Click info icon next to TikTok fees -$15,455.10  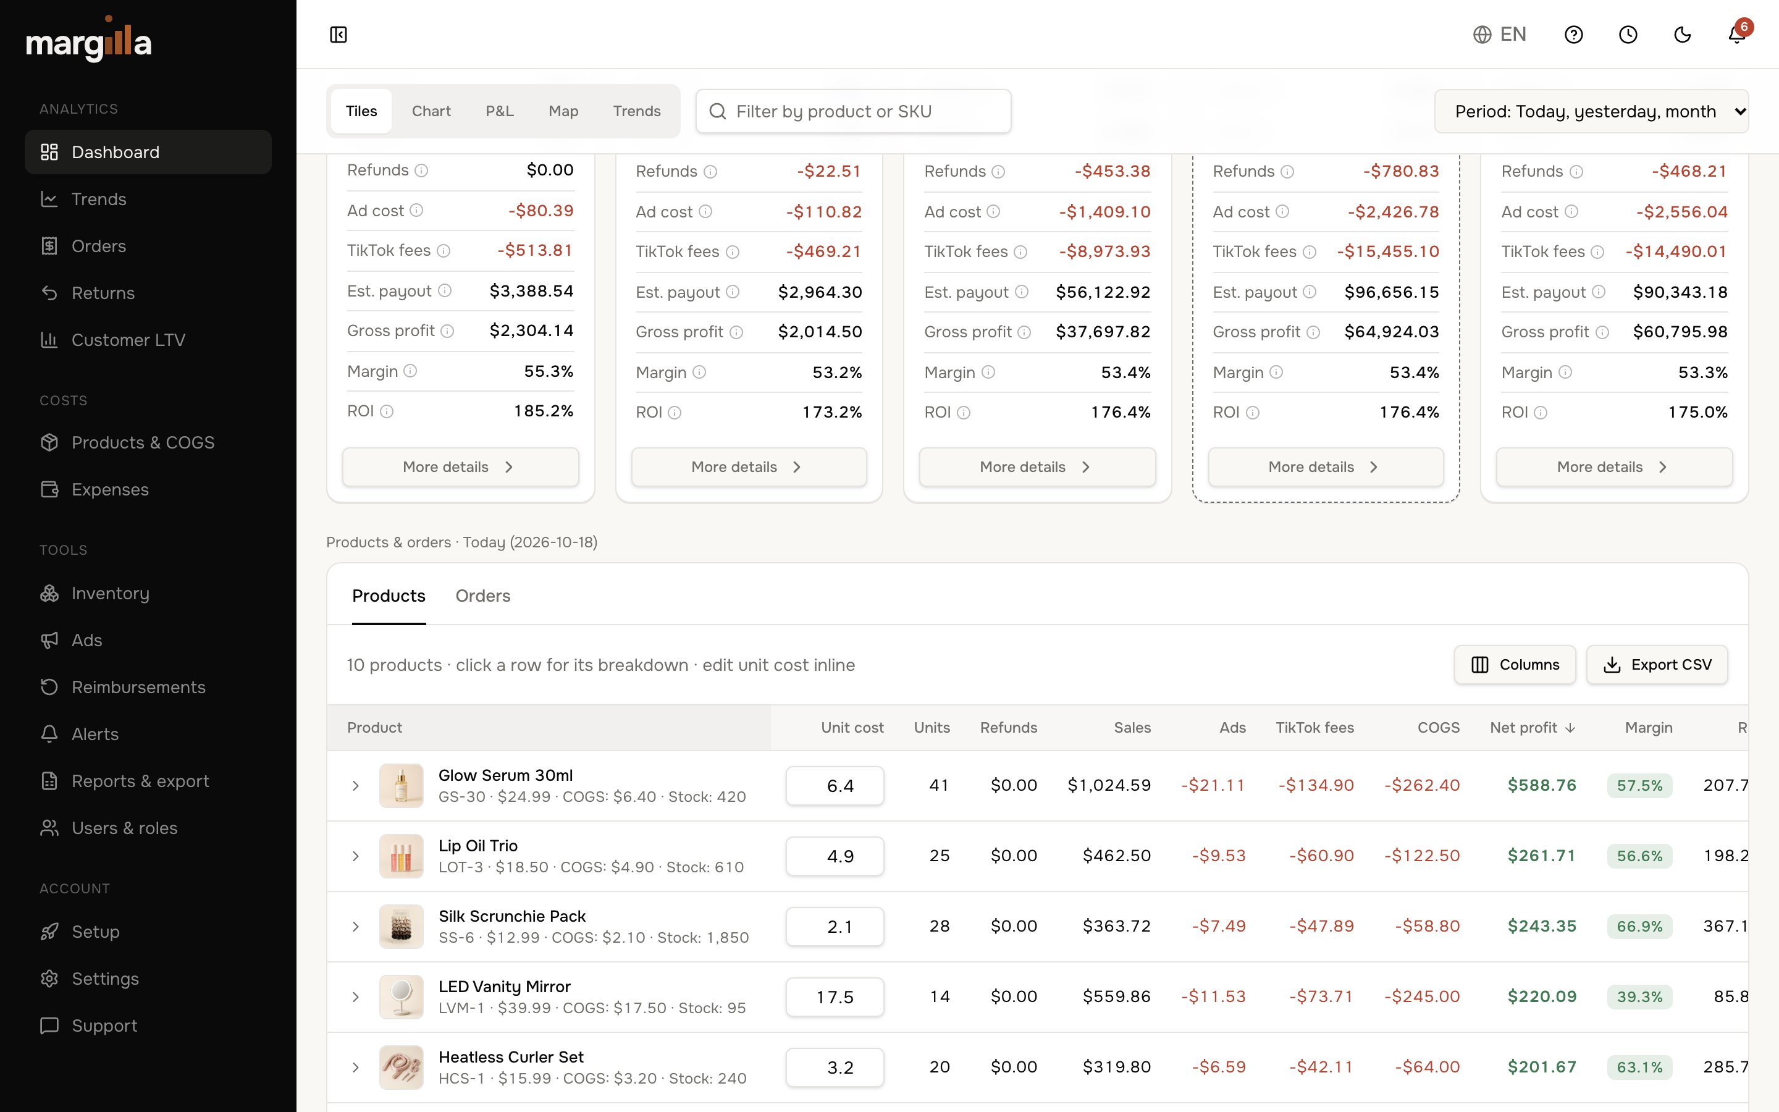[x=1310, y=252]
